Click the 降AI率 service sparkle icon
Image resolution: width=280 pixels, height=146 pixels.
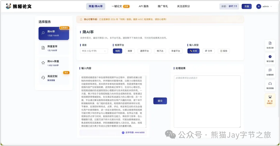click(x=43, y=33)
